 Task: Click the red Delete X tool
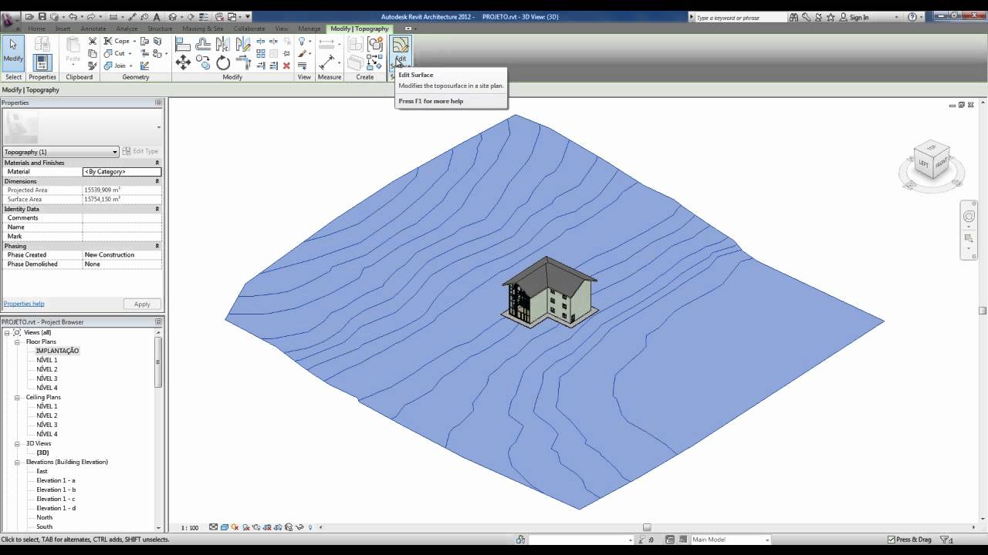pyautogui.click(x=286, y=66)
